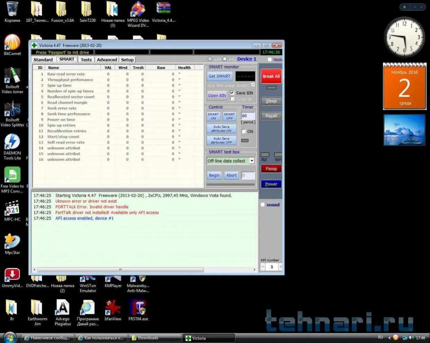
Task: Switch to the Standard tab
Action: point(43,60)
